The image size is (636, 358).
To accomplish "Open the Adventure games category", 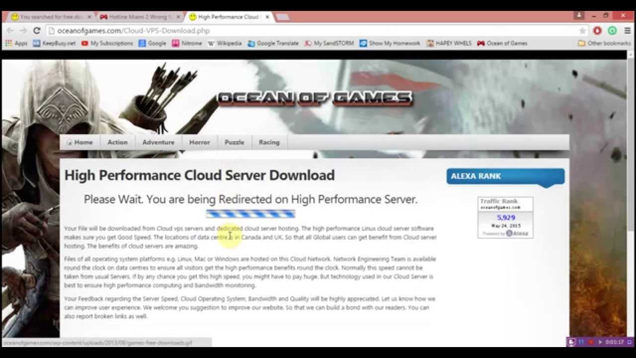I will 159,142.
